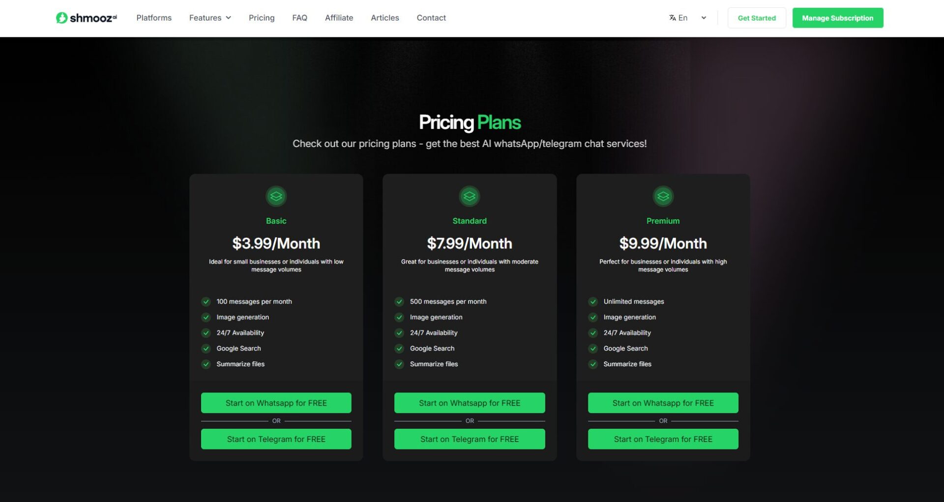Click the shmooz ai logo
Screen dimensions: 944x502
[x=87, y=18]
